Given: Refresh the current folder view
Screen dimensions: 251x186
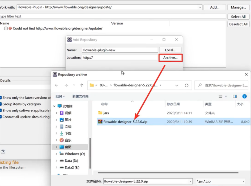Looking at the screenshot, I should coord(186,85).
